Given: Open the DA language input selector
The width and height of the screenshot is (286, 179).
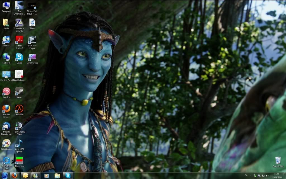Looking at the screenshot, I should [246, 175].
